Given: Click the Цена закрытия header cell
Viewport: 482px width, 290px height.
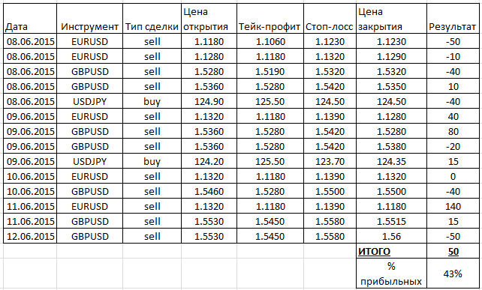Looking at the screenshot, I should click(391, 19).
